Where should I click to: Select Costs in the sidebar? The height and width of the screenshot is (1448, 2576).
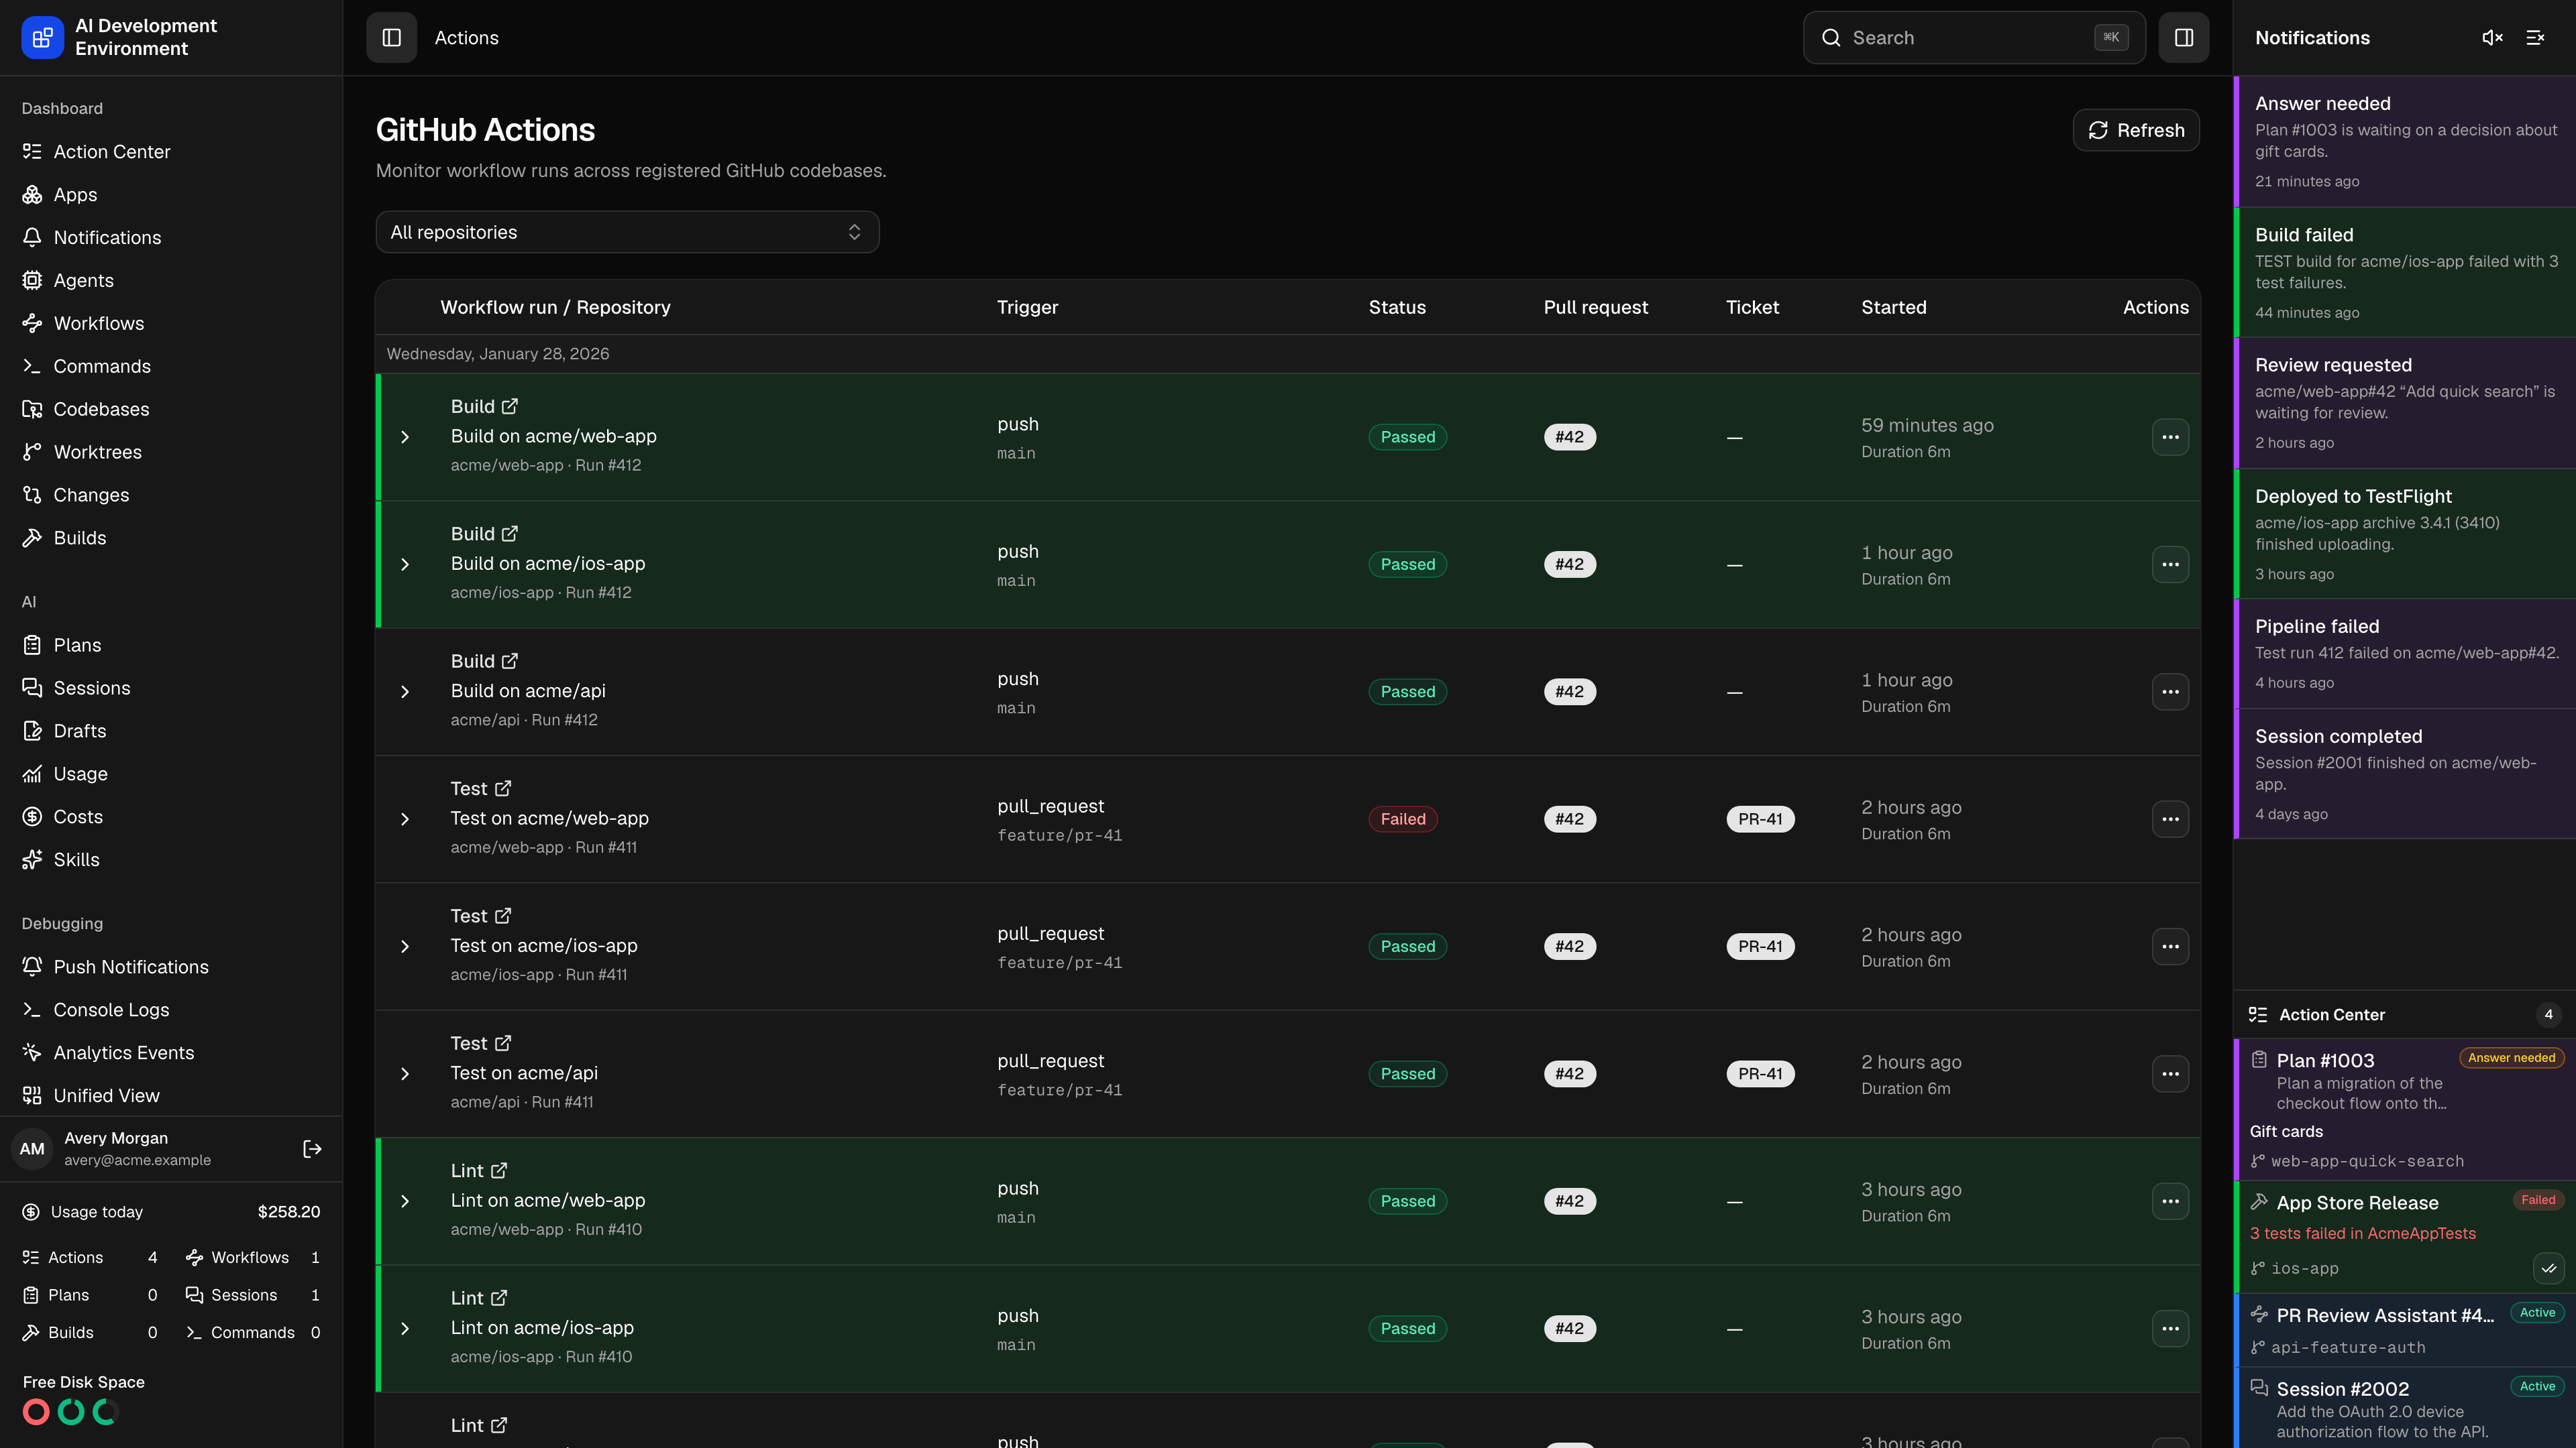[171, 817]
